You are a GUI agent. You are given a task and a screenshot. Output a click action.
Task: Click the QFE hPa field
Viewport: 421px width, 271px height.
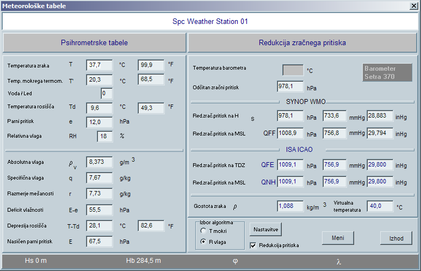pyautogui.click(x=290, y=165)
